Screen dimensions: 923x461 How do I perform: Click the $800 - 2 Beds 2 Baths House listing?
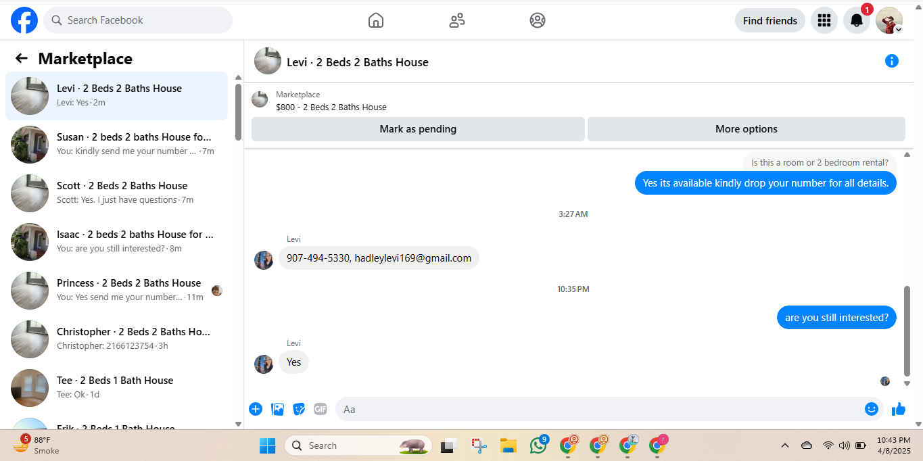[x=331, y=107]
